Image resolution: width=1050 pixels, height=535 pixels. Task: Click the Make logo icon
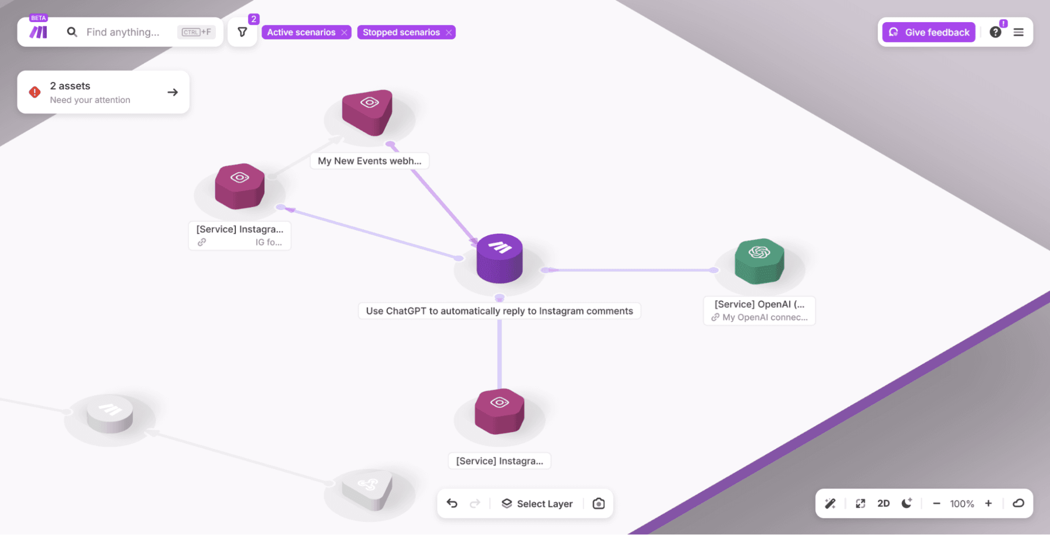38,32
